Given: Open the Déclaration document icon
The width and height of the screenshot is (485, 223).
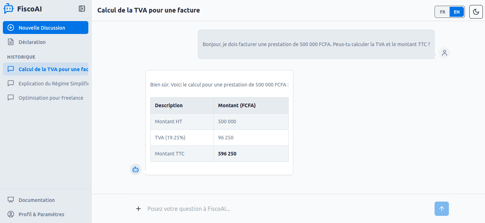Looking at the screenshot, I should pos(11,42).
